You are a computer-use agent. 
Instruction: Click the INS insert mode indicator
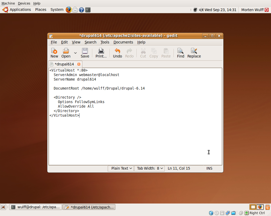[209, 168]
